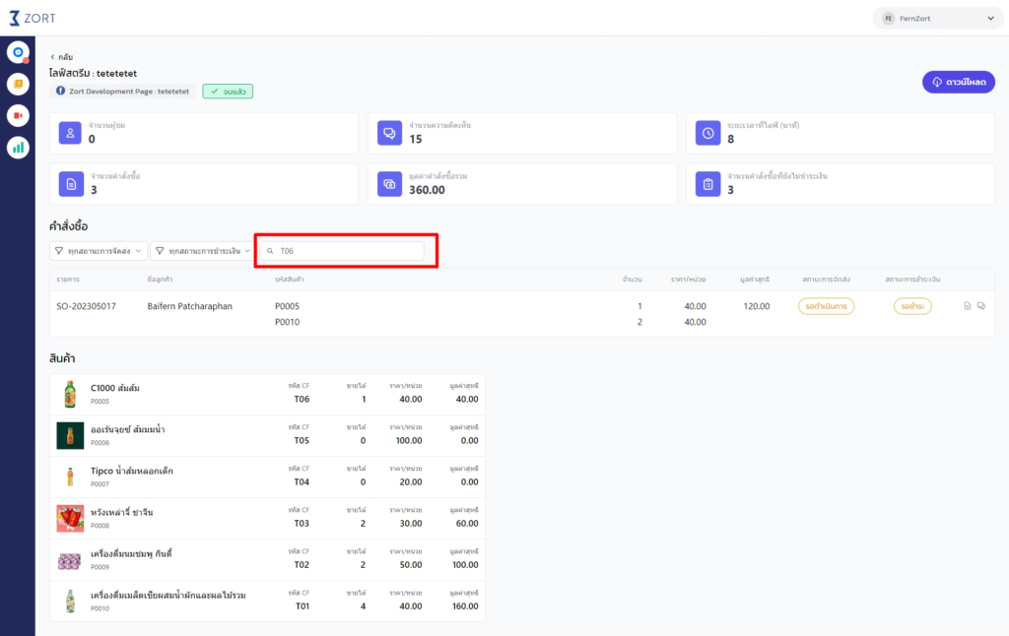Image resolution: width=1009 pixels, height=636 pixels.
Task: Click the รอดำเนินการ shipping status badge
Action: click(826, 306)
